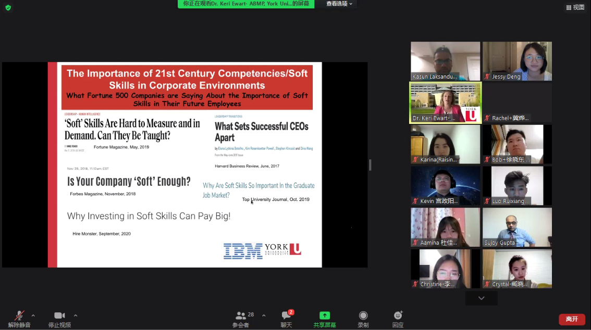Screen dimensions: 591x330
Task: Click the muted mic icon on Luo Ruixiang
Action: coord(487,201)
